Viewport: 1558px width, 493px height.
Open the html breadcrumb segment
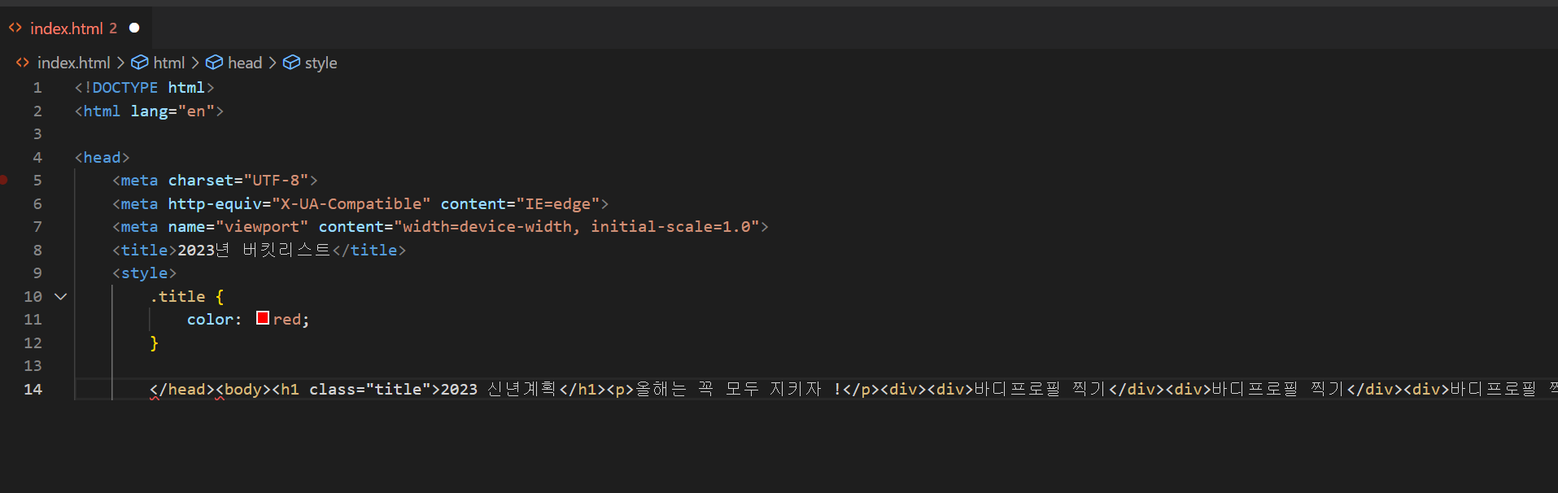(x=169, y=63)
